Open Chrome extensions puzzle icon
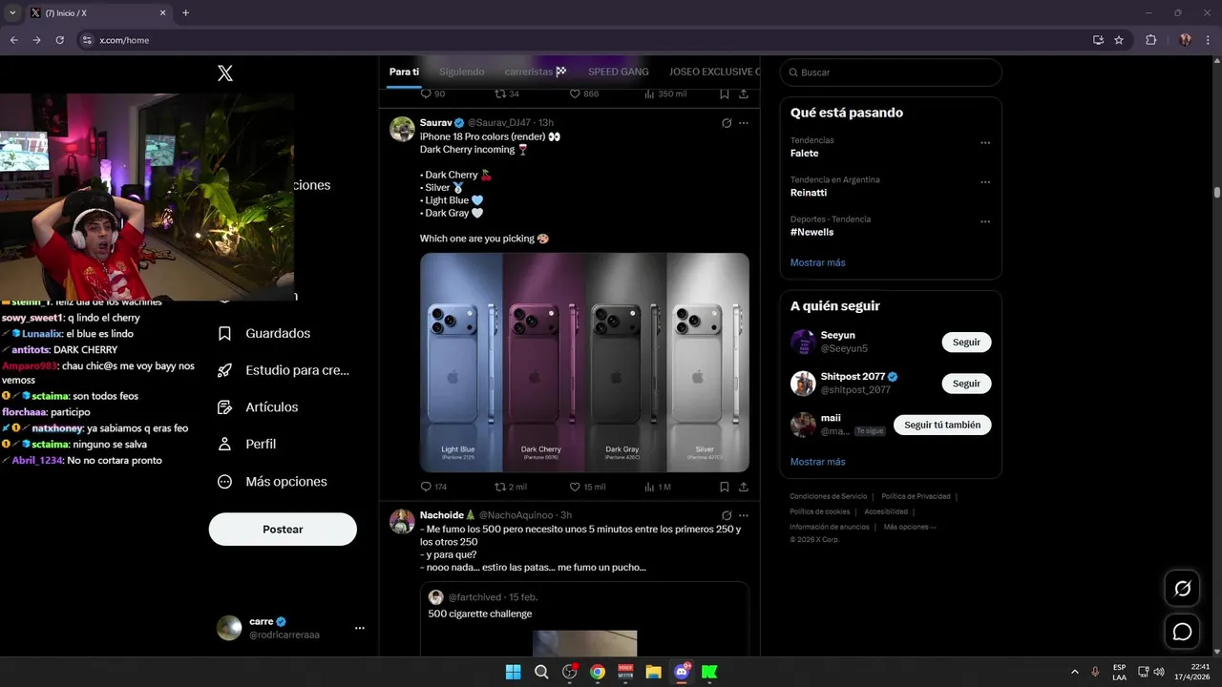Viewport: 1222px width, 687px height. coord(1150,40)
